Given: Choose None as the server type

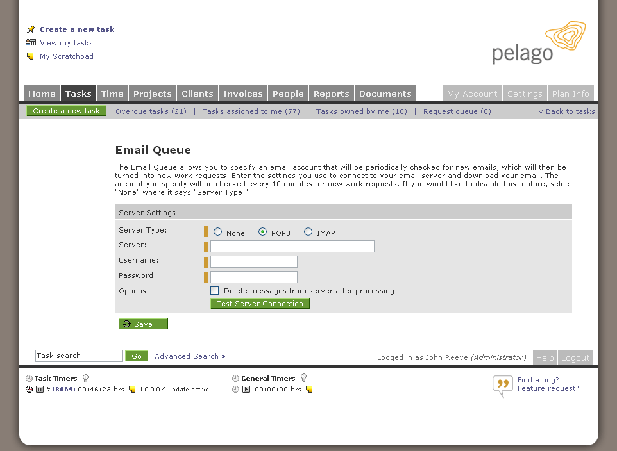Looking at the screenshot, I should pos(217,232).
